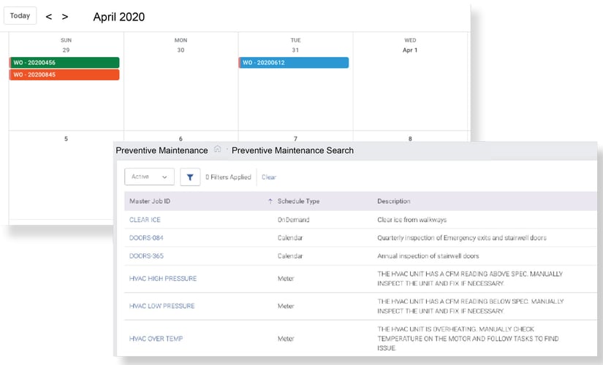Open HVAC LOW PRESSURE job link
The image size is (603, 365).
tap(162, 306)
